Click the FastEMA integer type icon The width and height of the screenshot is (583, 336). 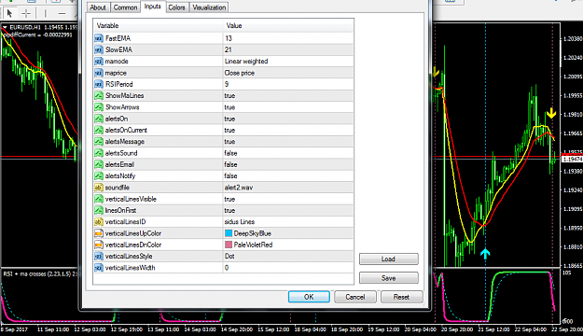point(99,38)
